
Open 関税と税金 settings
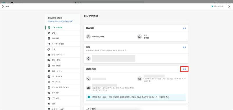(x=63, y=66)
